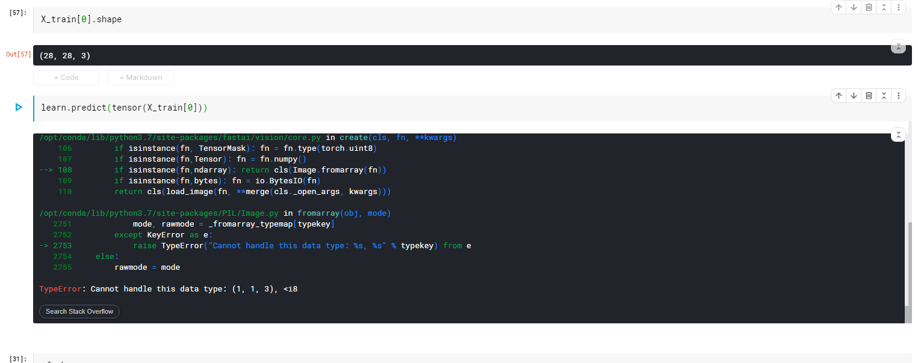Move the X_train shape cell up
The width and height of the screenshot is (918, 363).
[x=838, y=8]
